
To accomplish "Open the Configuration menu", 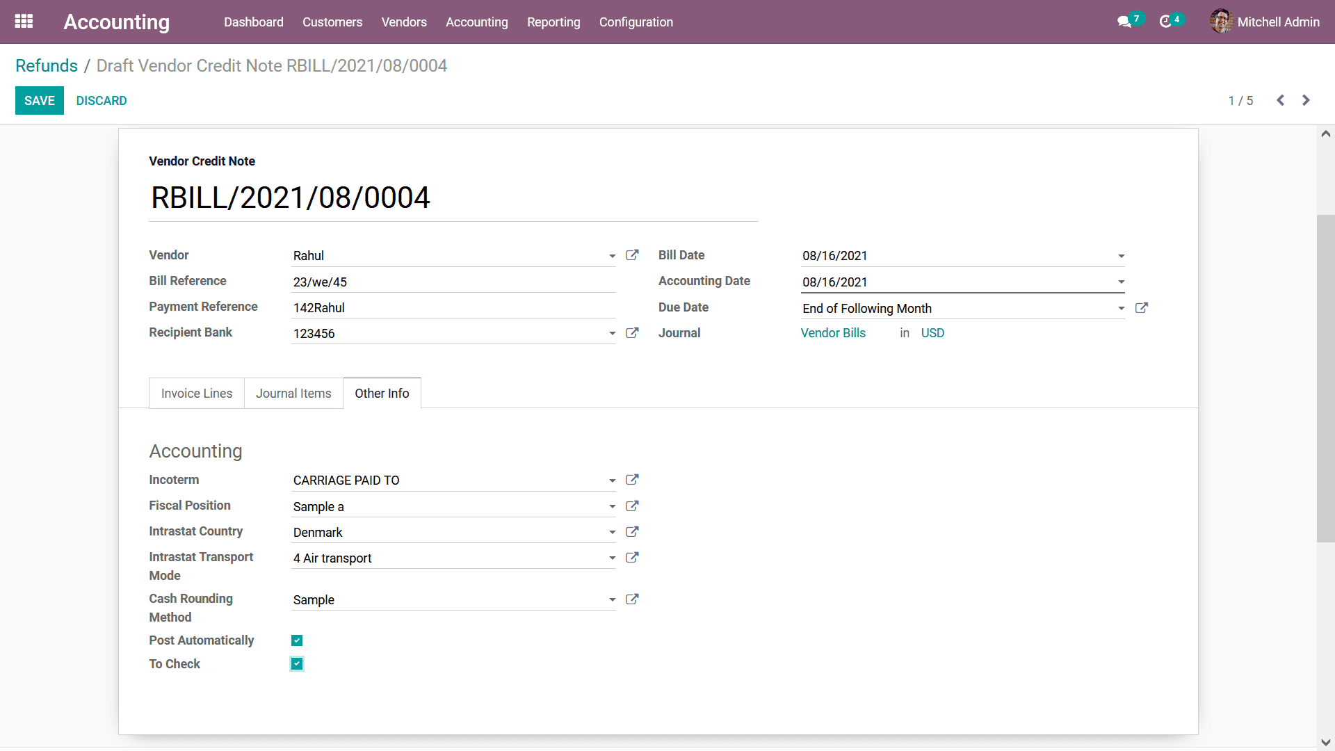I will pos(636,22).
